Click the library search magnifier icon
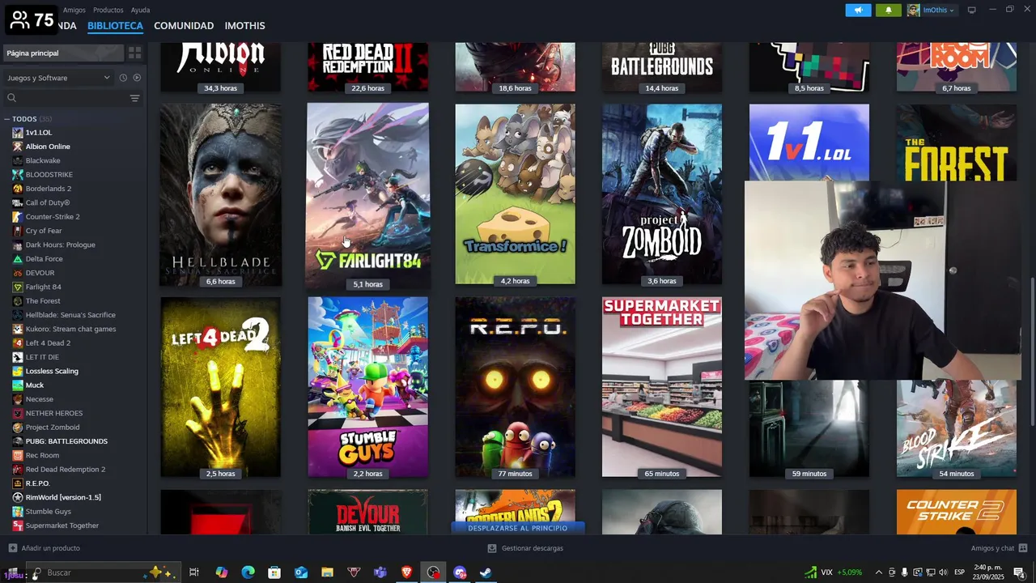This screenshot has height=583, width=1036. pos(11,98)
